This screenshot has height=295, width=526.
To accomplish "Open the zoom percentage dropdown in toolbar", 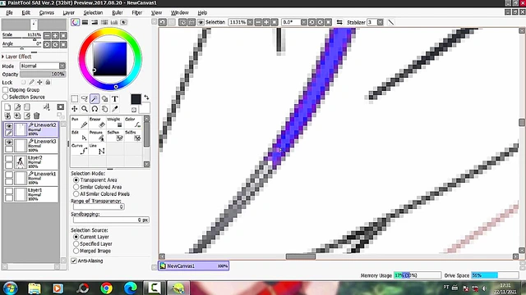I will [x=250, y=22].
